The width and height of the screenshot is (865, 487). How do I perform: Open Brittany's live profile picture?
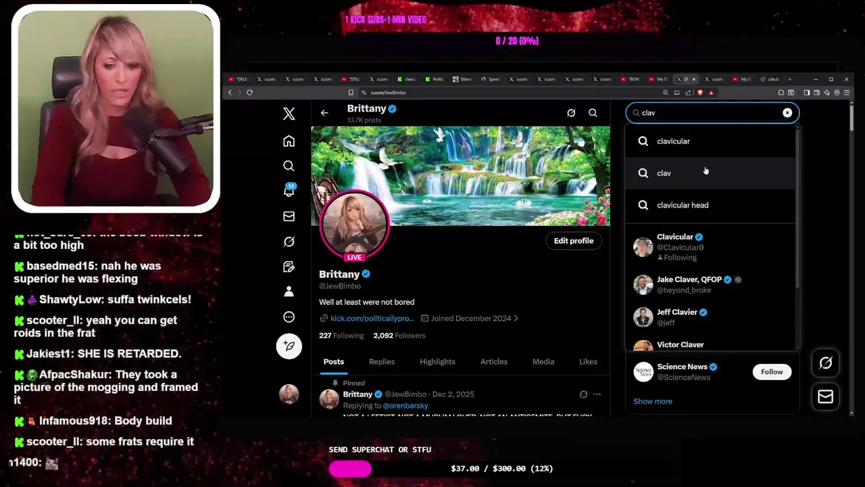click(x=354, y=225)
